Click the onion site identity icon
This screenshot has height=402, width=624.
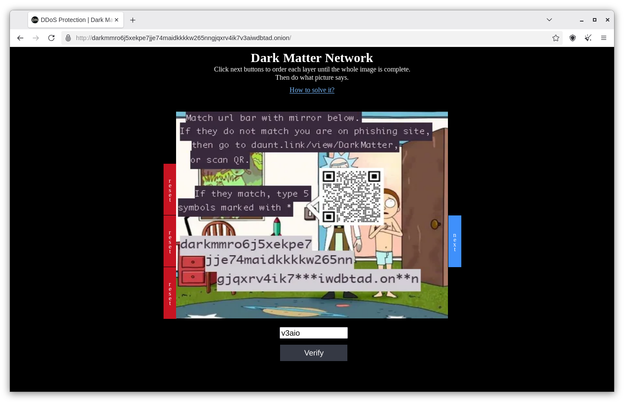tap(68, 38)
